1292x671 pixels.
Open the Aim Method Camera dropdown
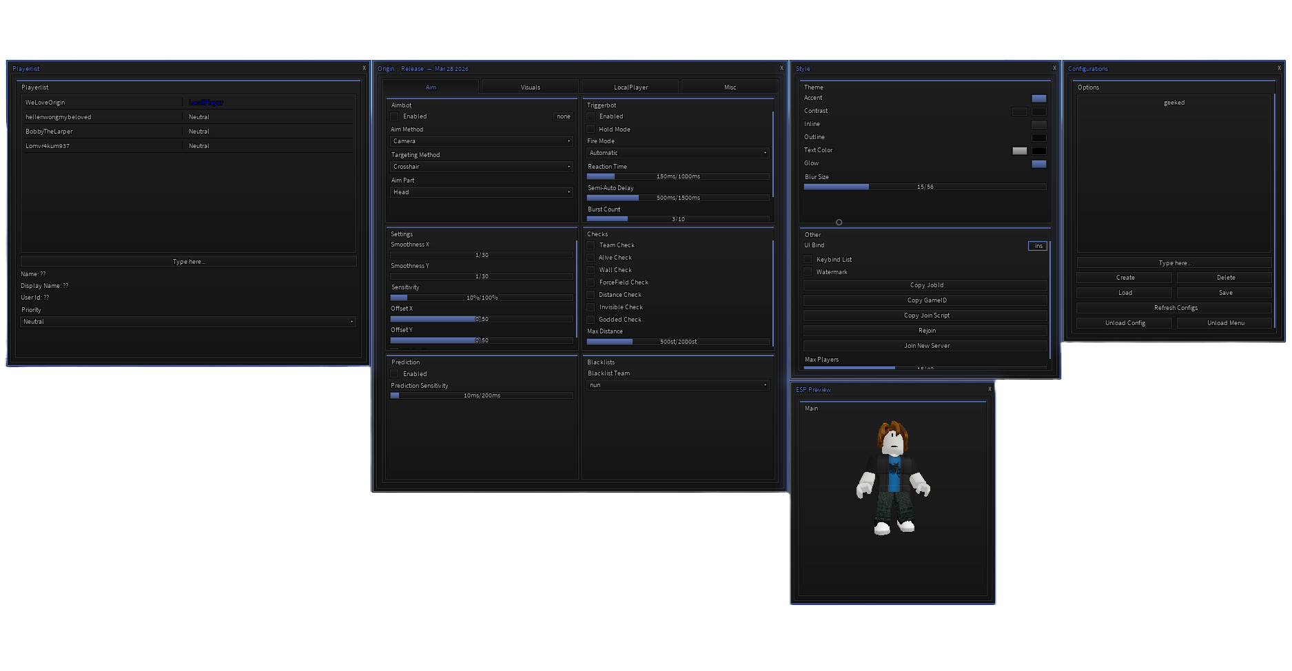coord(482,141)
